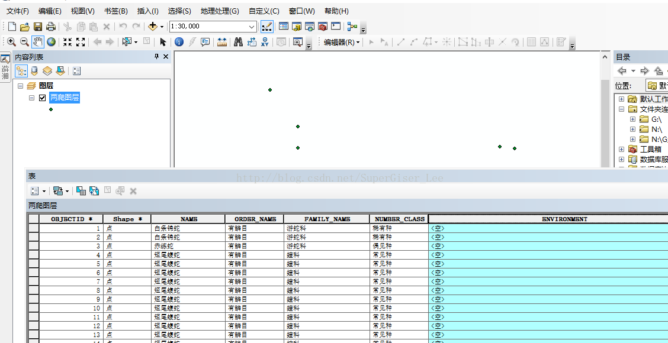Screen dimensions: 668x343
Task: Click Go To XY tool
Action: (x=265, y=42)
